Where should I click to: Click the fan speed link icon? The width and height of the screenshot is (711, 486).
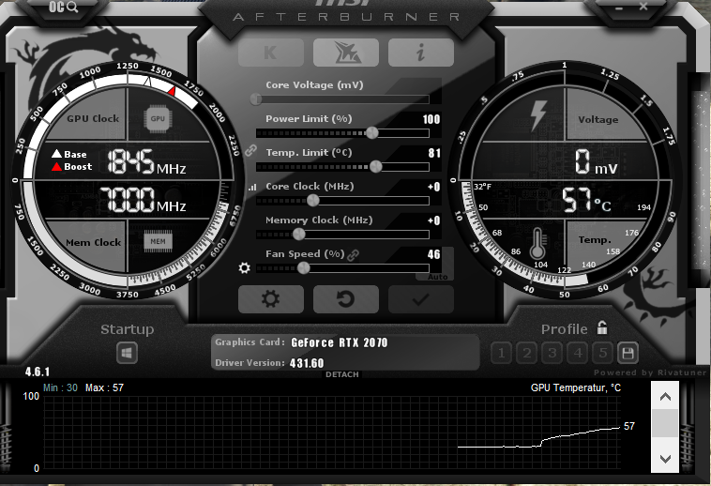353,255
